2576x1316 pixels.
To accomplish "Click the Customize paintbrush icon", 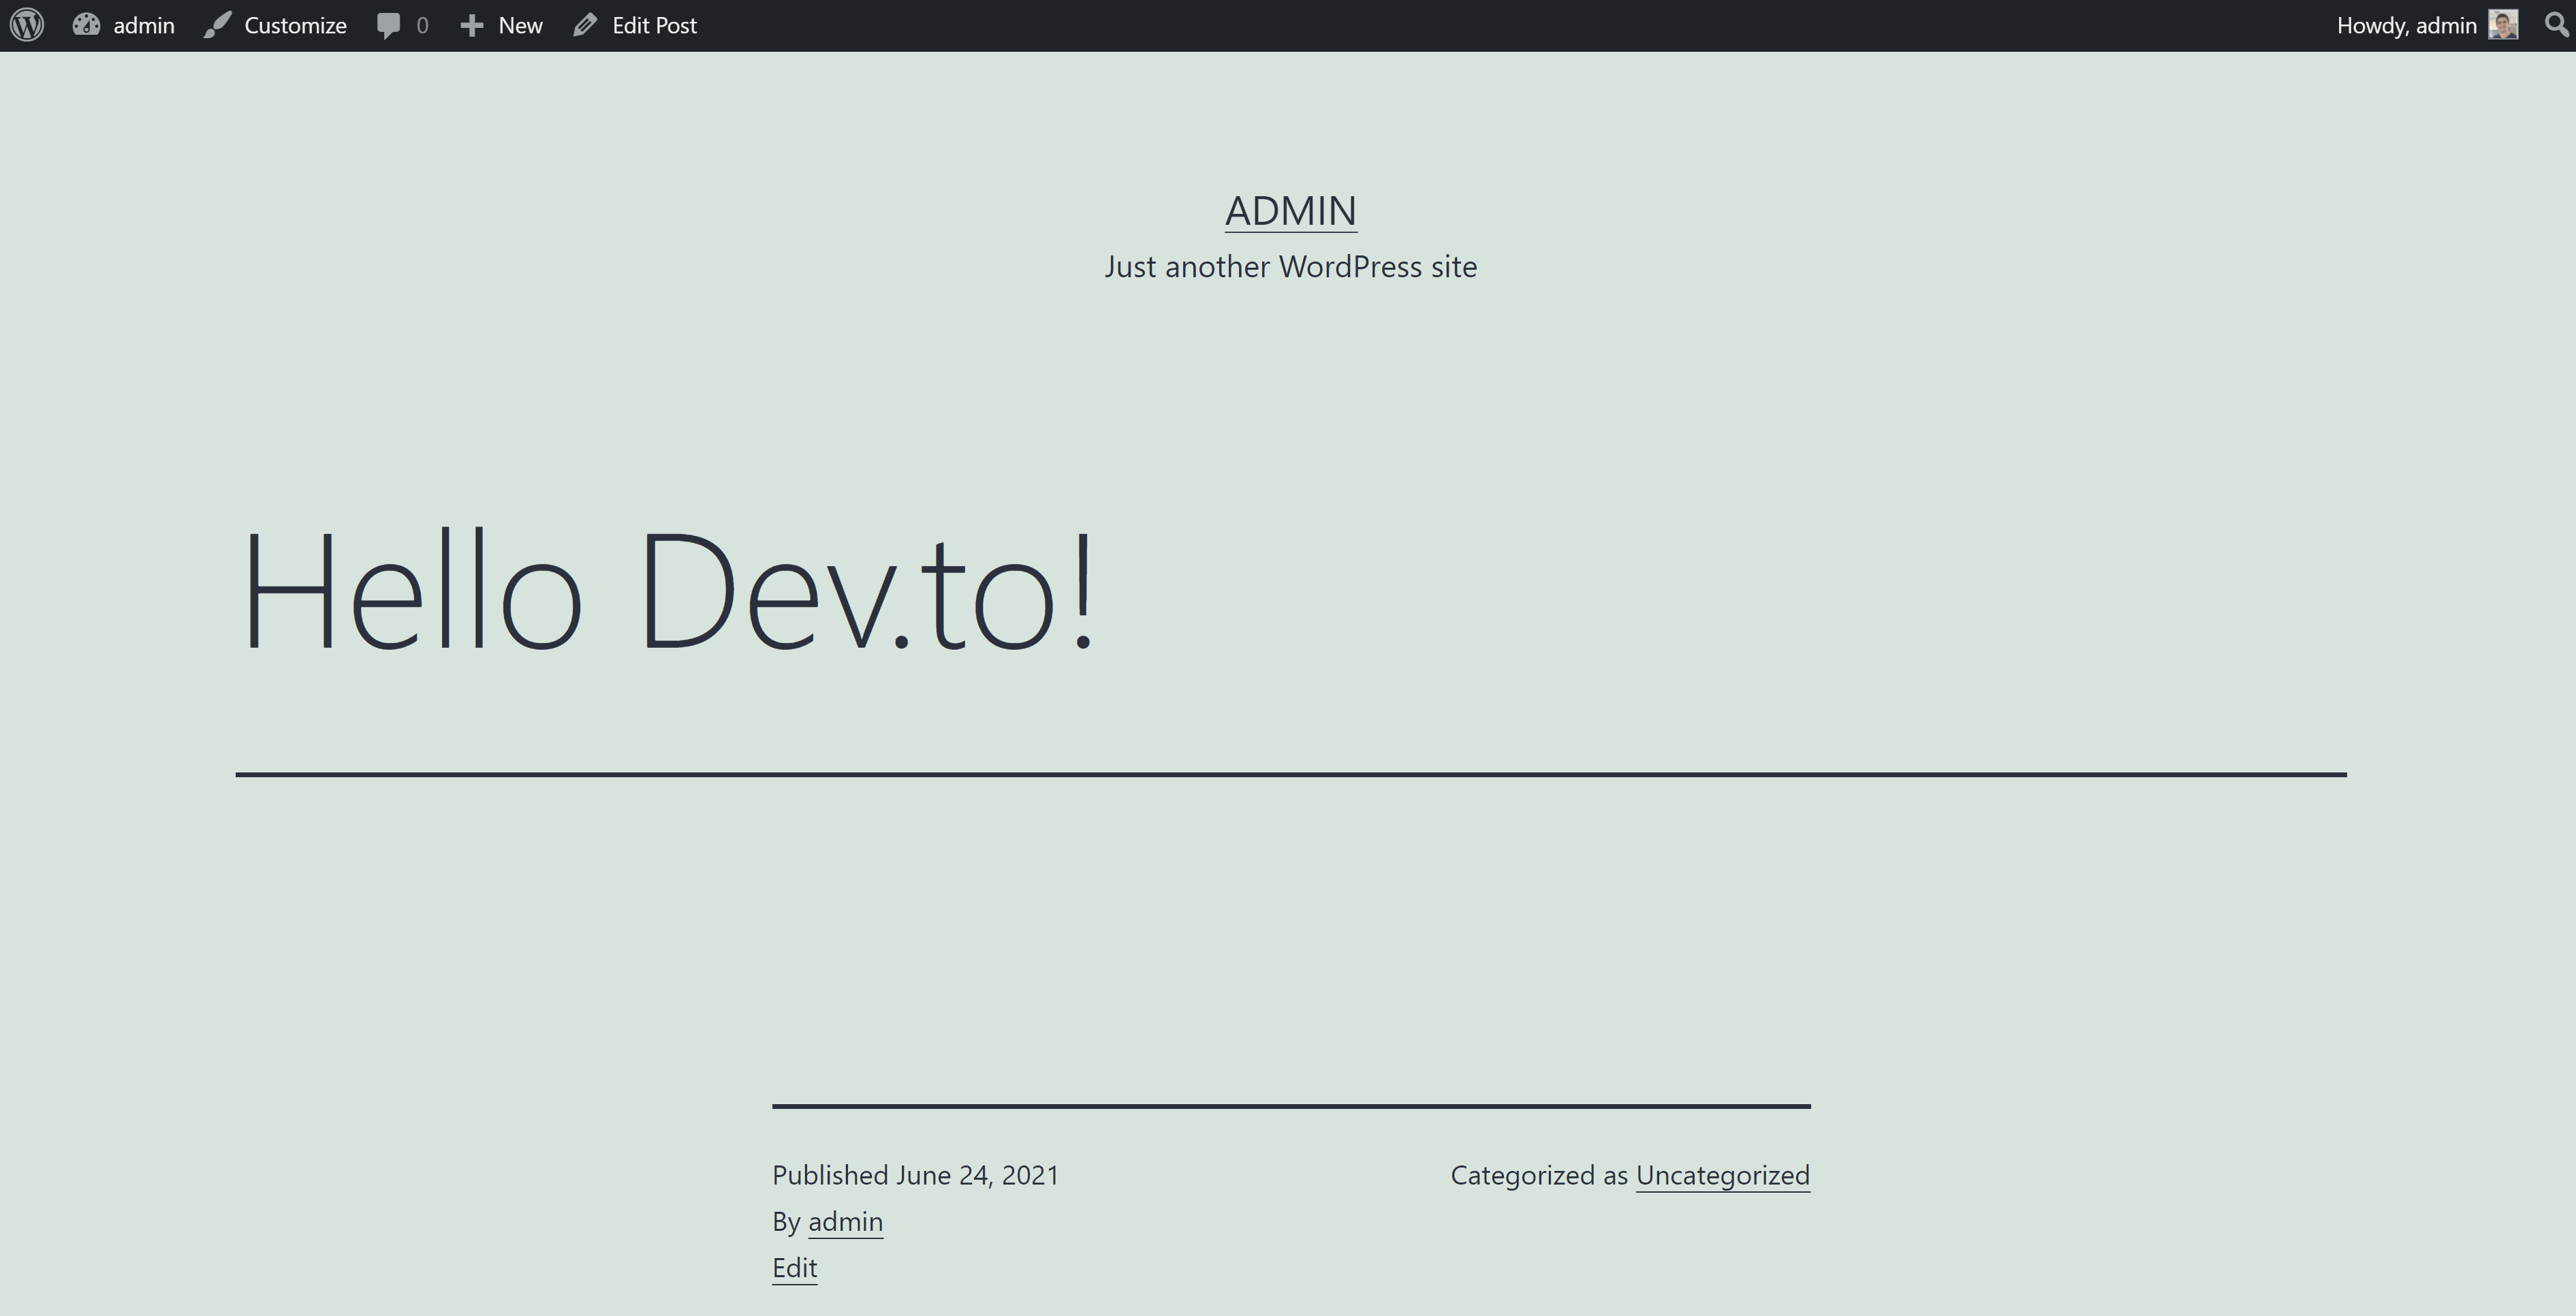I will coord(217,25).
